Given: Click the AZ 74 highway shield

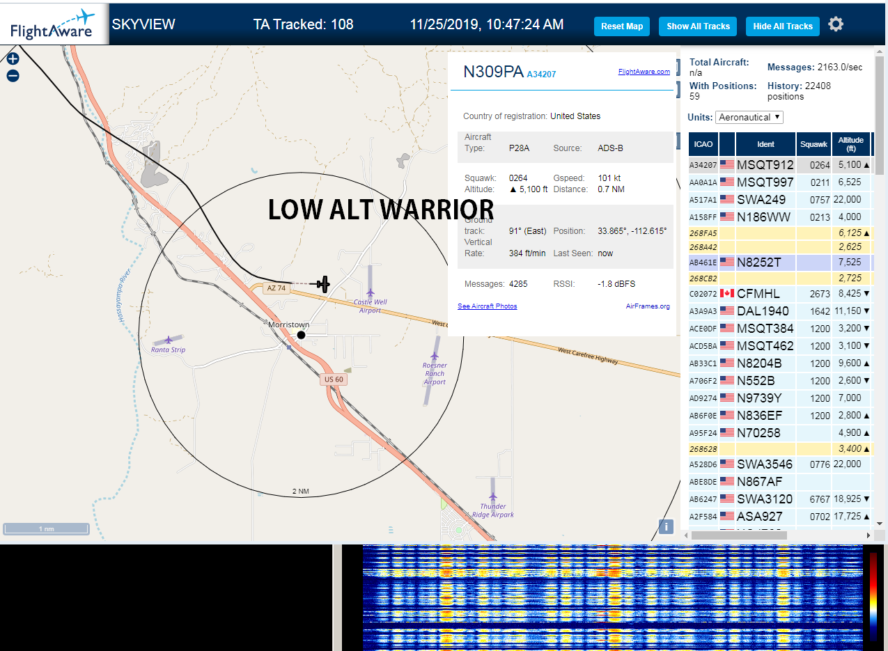Looking at the screenshot, I should tap(276, 288).
